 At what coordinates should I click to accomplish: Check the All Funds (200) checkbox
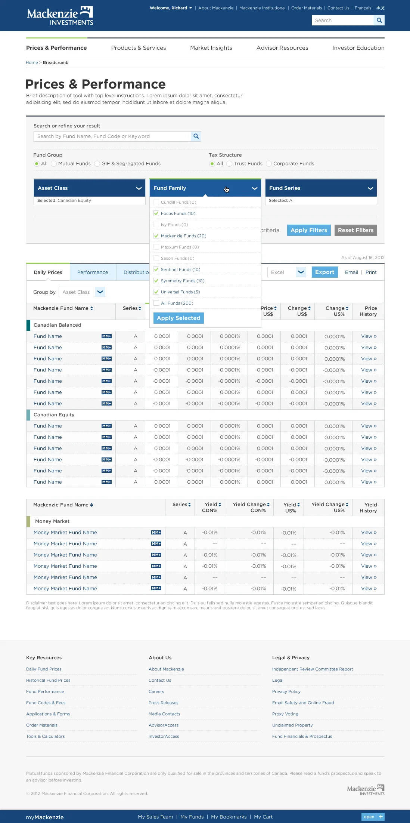click(156, 303)
